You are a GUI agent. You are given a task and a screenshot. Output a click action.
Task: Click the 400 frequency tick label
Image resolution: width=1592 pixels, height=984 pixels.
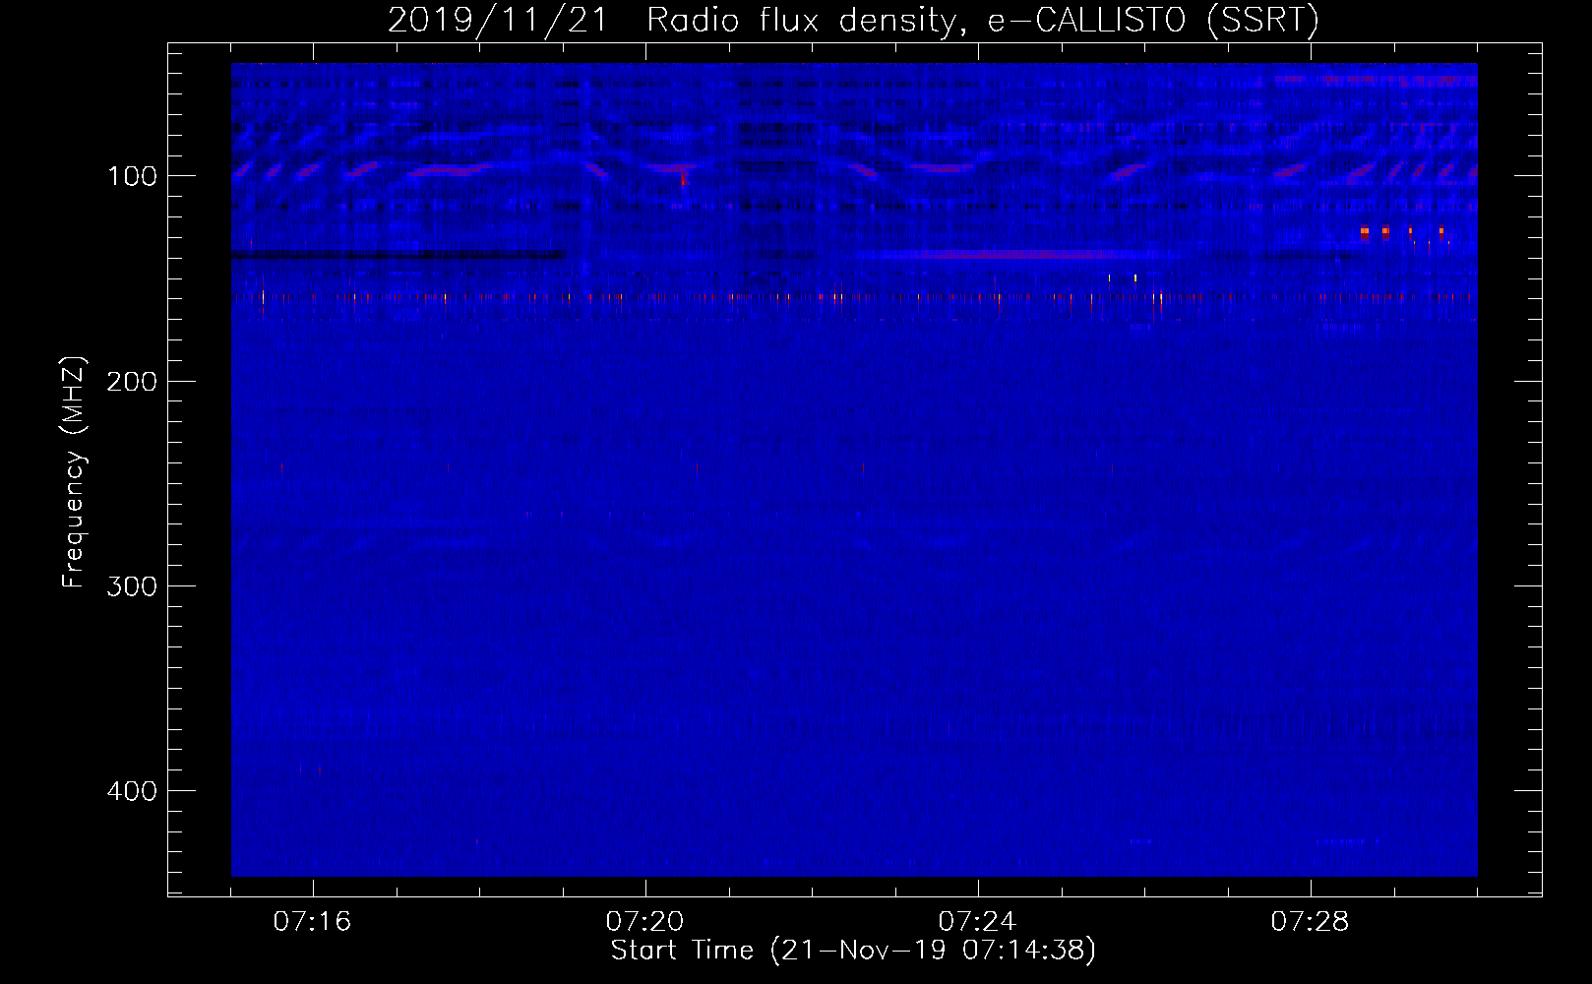click(132, 791)
